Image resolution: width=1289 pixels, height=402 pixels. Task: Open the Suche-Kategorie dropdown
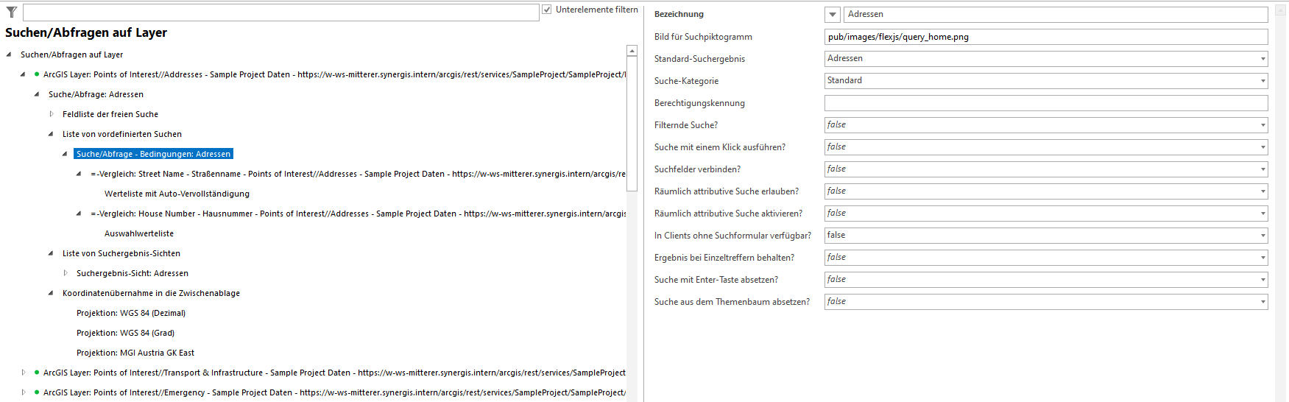[1262, 81]
